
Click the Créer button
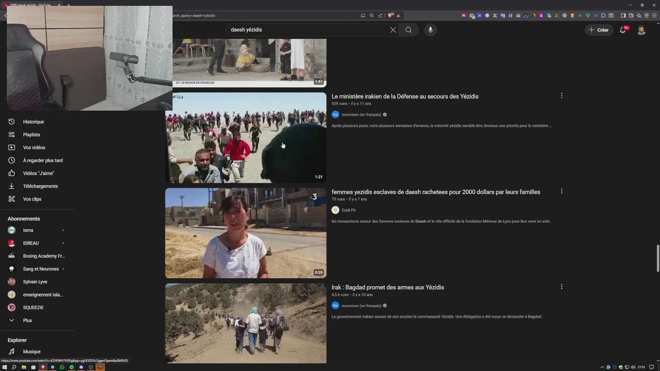point(599,30)
